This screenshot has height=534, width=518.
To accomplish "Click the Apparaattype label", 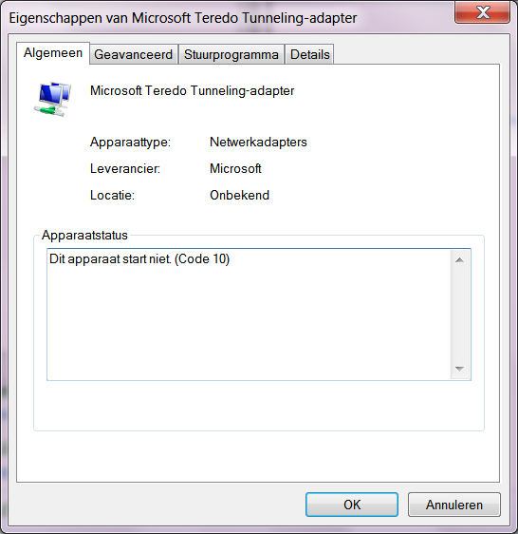I will coord(130,142).
